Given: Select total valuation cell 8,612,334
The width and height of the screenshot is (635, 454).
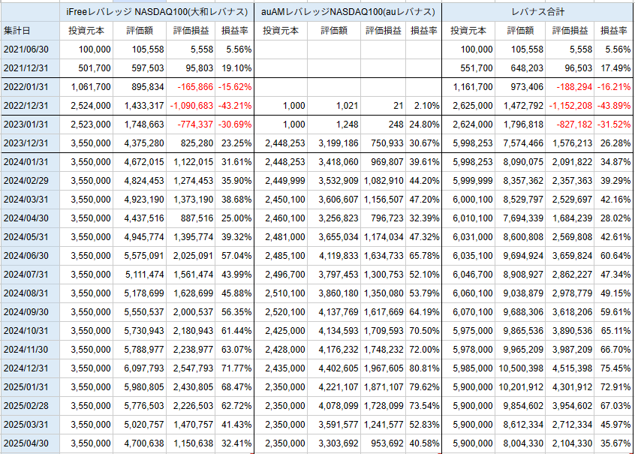Looking at the screenshot, I should coord(520,425).
